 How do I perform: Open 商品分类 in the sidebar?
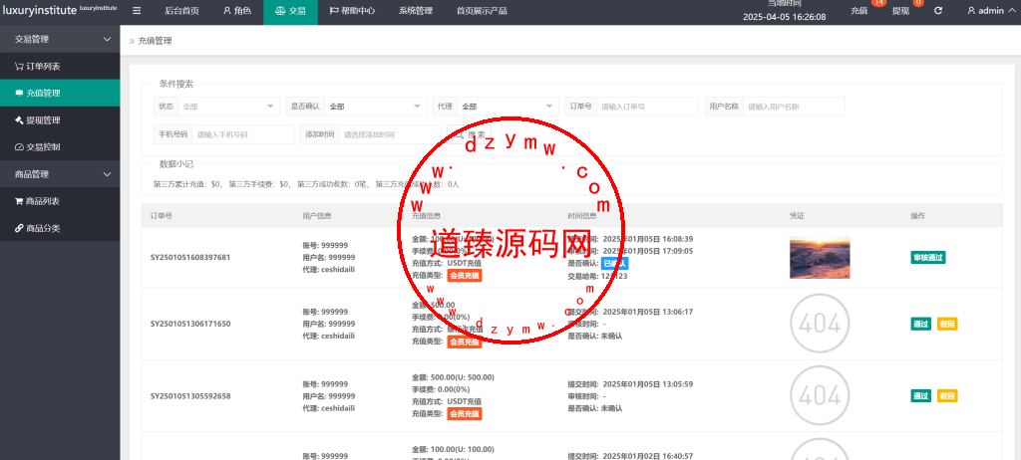[60, 228]
